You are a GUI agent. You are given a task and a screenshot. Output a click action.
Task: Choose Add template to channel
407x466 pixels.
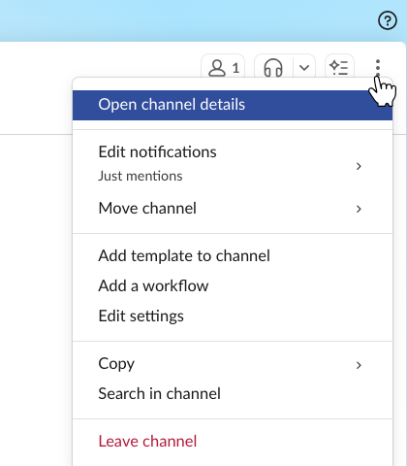[233, 255]
